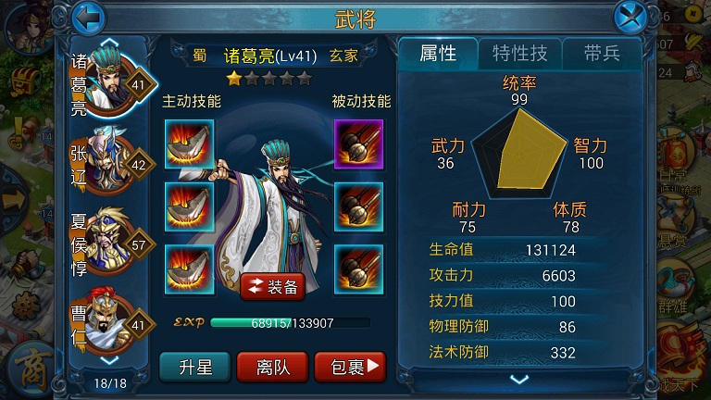Click the EXP progress bar

point(290,323)
